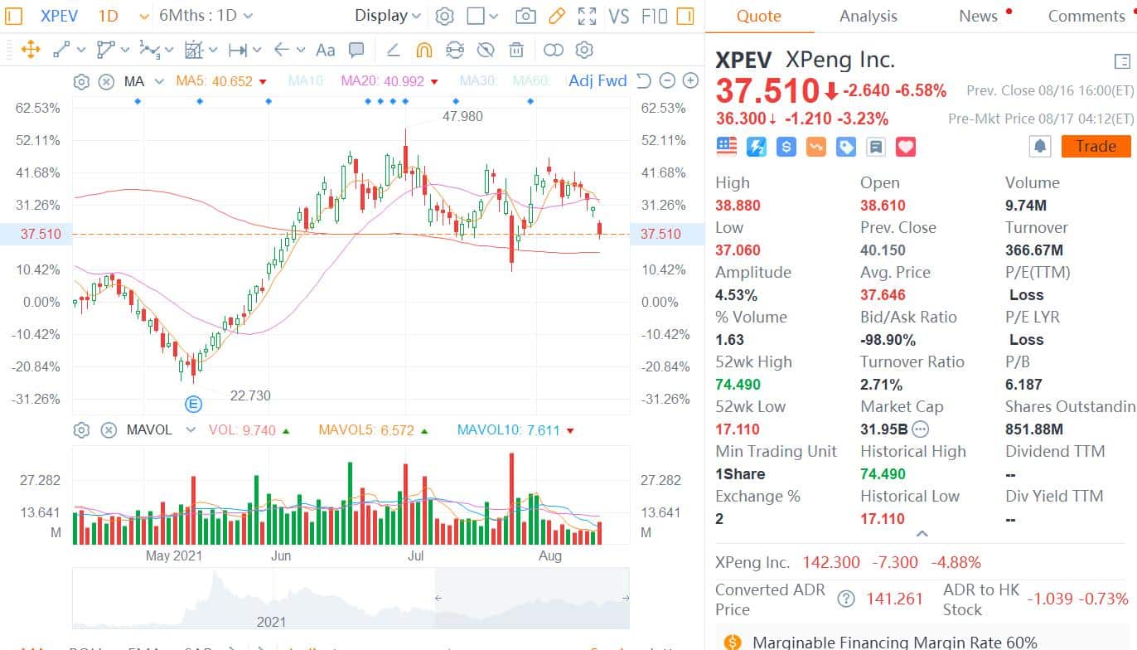
Task: Hide the MA indicator with the X button
Action: click(x=107, y=80)
